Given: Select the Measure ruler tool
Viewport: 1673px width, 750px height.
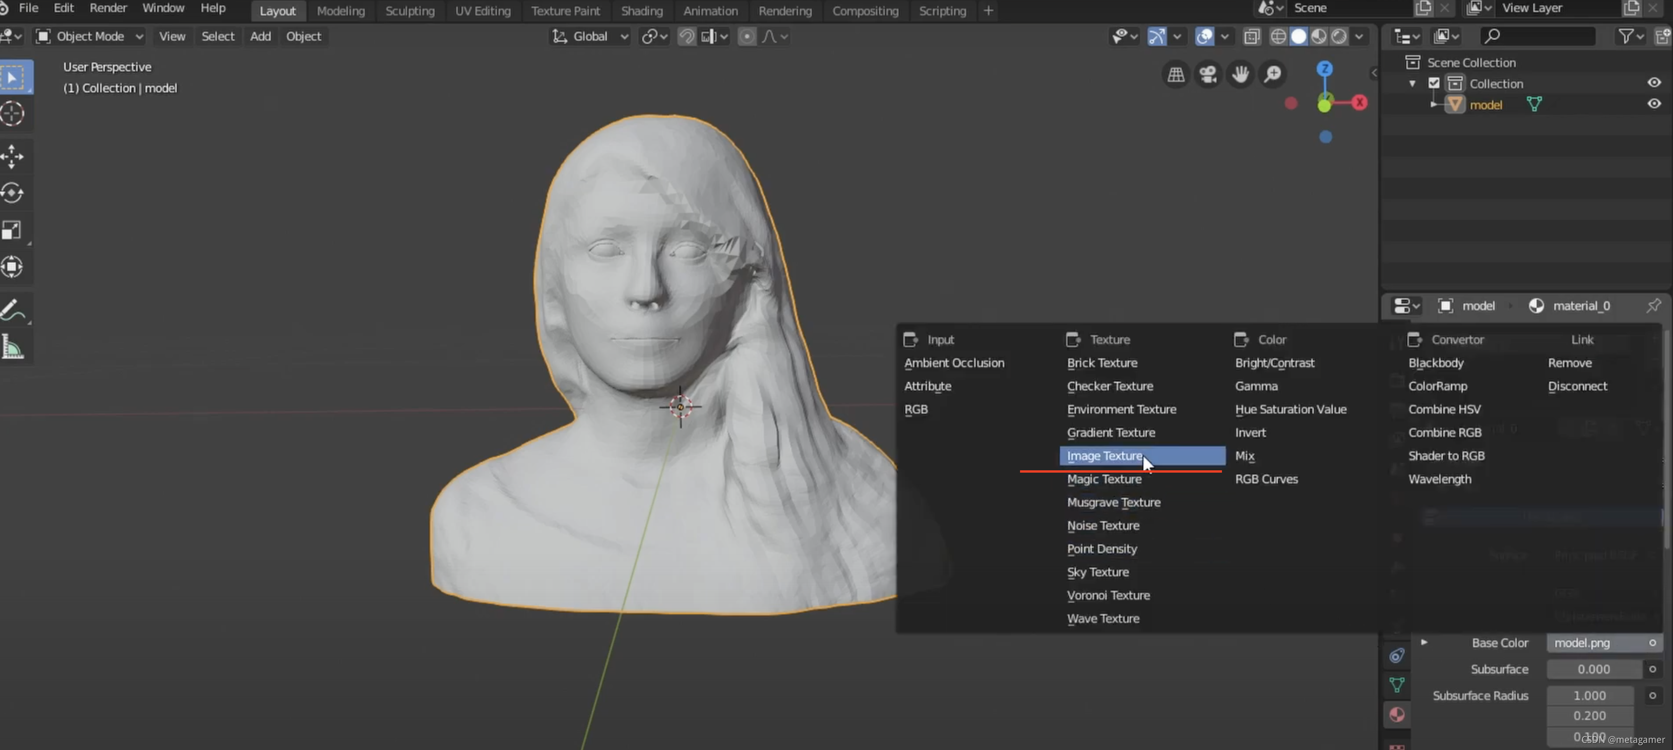Looking at the screenshot, I should coord(12,347).
